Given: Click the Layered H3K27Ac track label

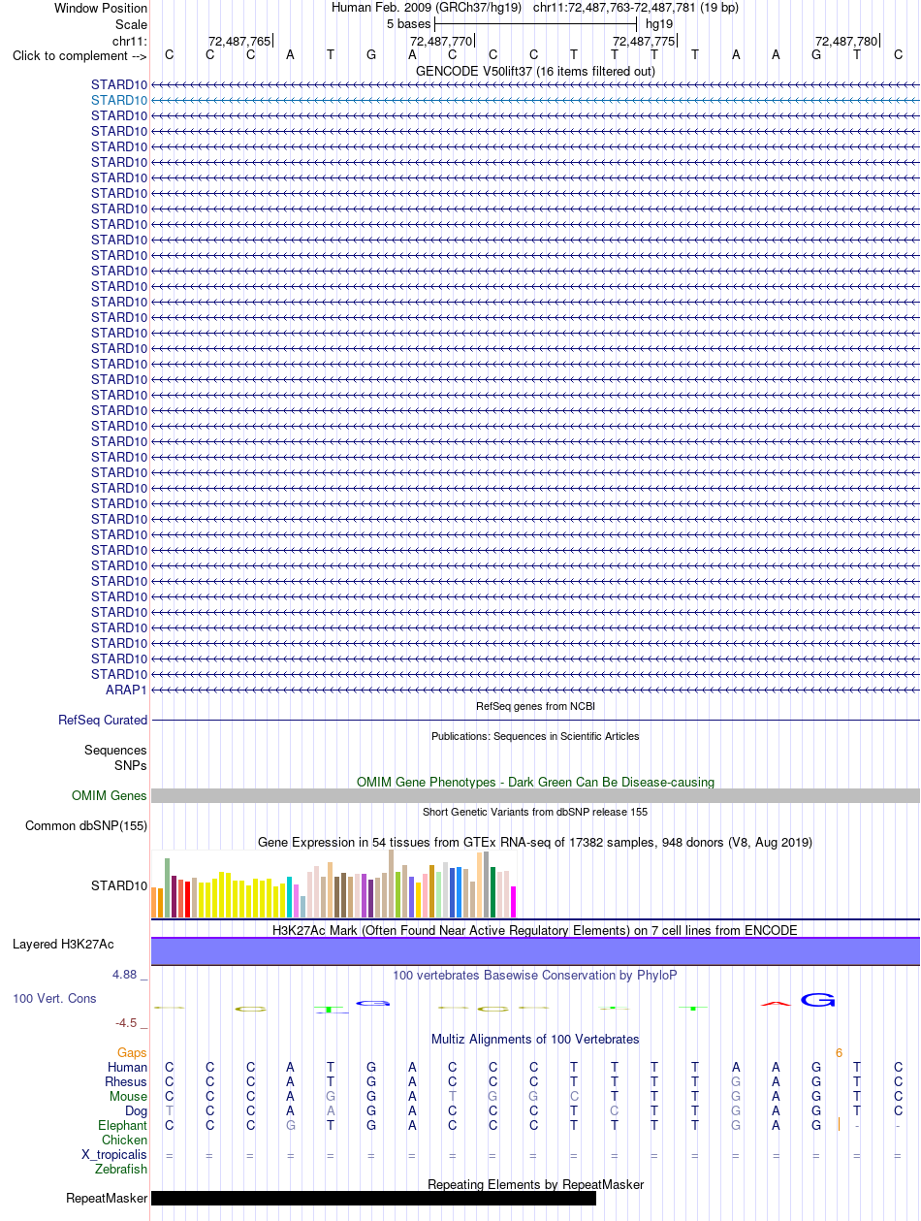Looking at the screenshot, I should [x=63, y=945].
